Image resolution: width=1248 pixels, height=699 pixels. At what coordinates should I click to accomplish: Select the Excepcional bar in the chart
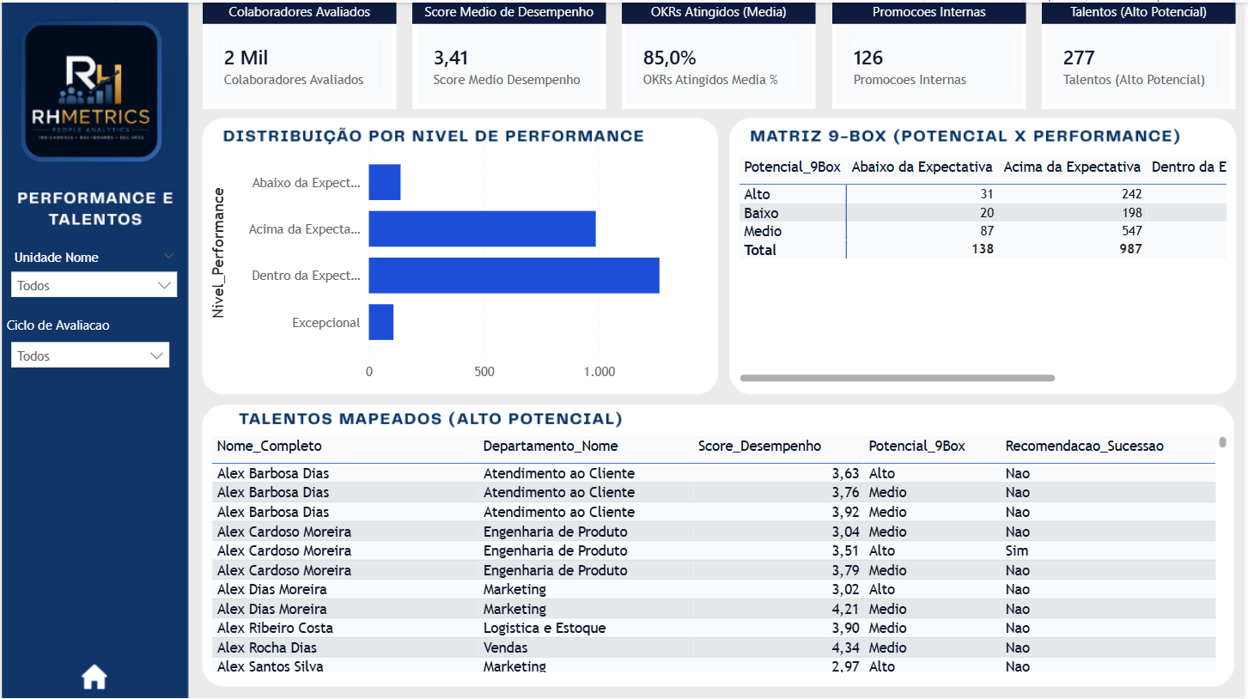click(x=381, y=322)
